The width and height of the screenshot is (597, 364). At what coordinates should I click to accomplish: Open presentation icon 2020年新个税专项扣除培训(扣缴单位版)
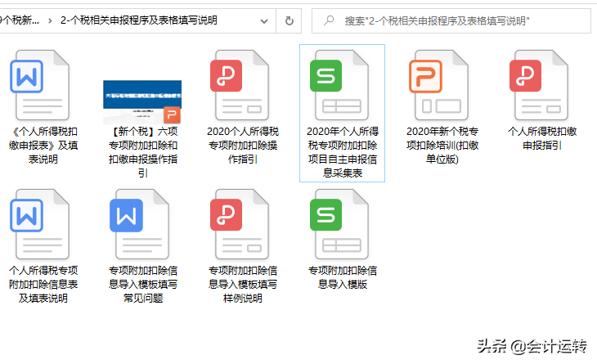438,85
